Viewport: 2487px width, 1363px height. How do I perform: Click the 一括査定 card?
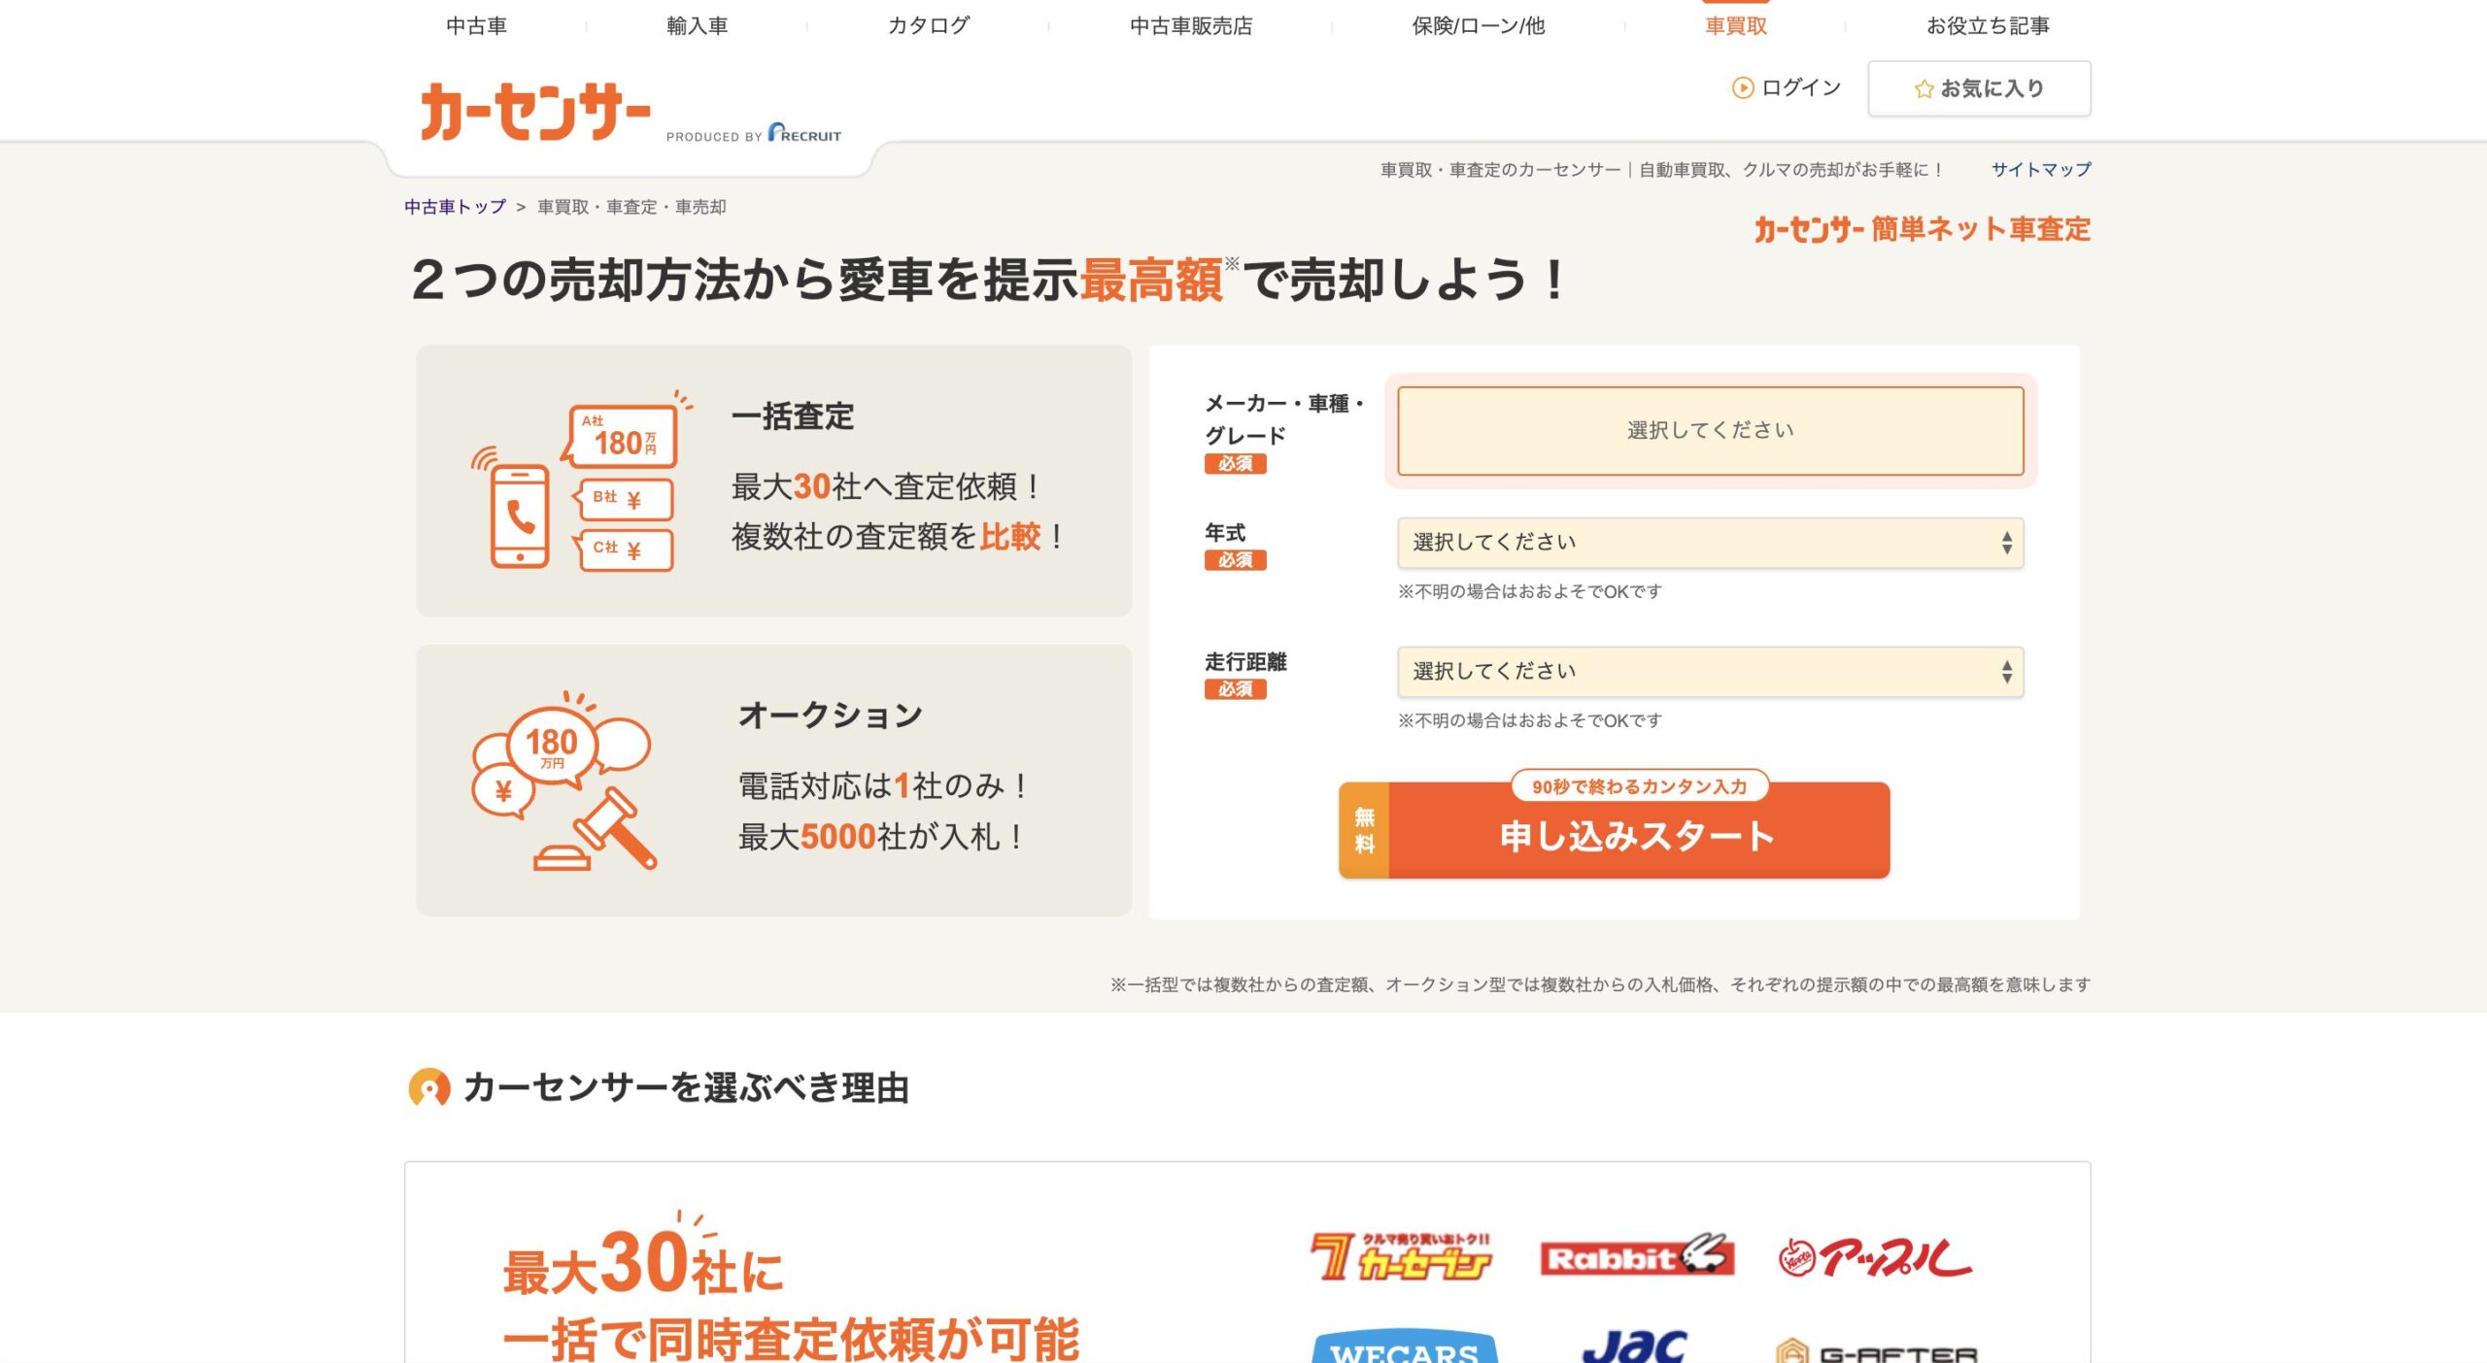coord(774,482)
